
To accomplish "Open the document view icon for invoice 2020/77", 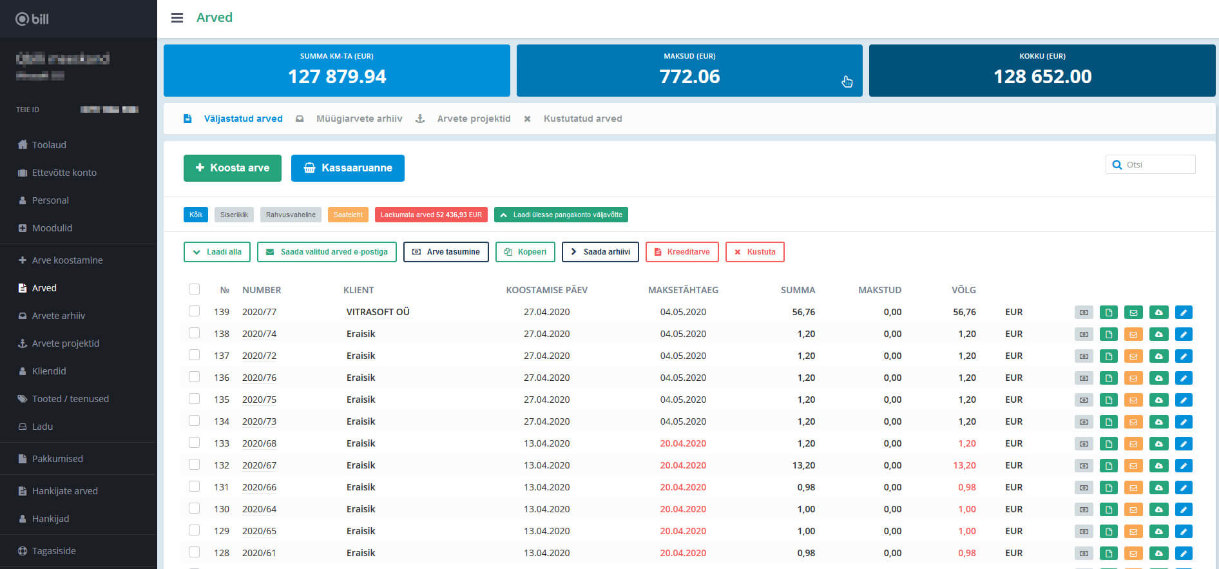I will point(1109,313).
